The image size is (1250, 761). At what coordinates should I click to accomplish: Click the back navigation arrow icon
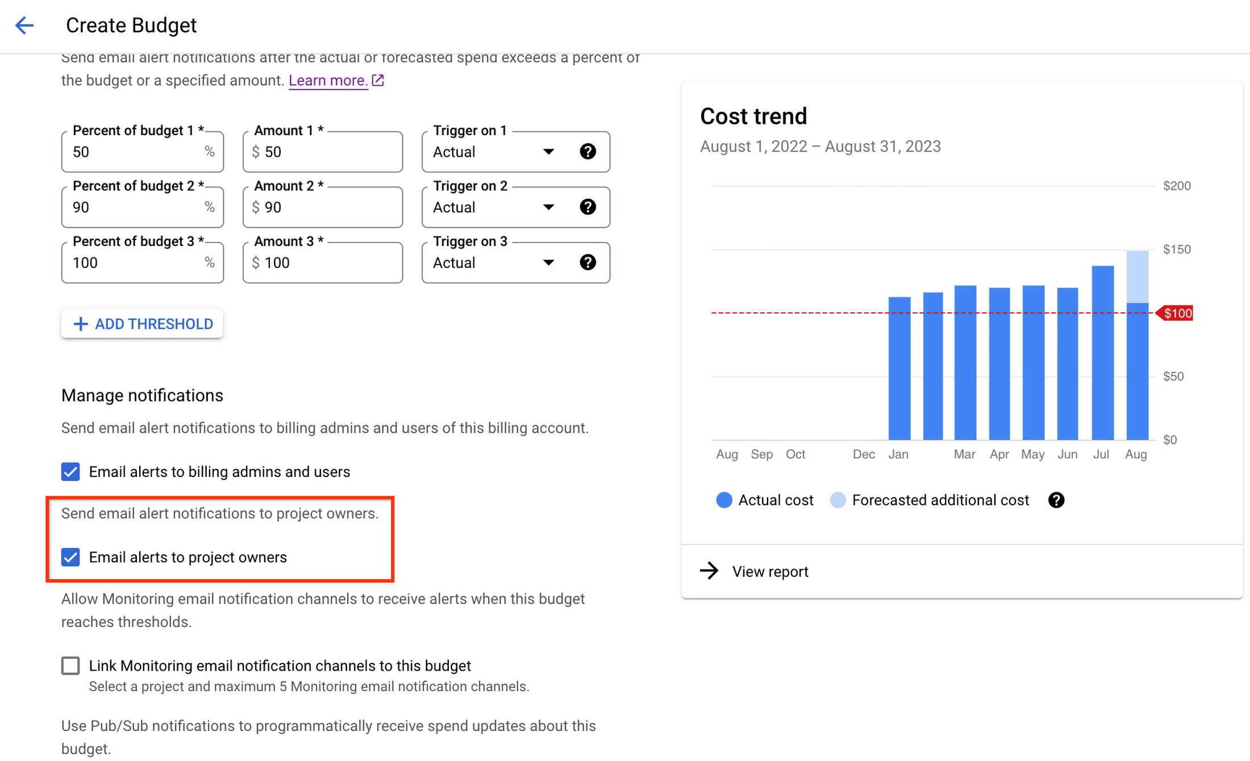pos(25,25)
